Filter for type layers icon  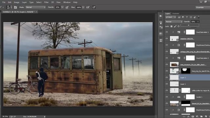click(187, 17)
